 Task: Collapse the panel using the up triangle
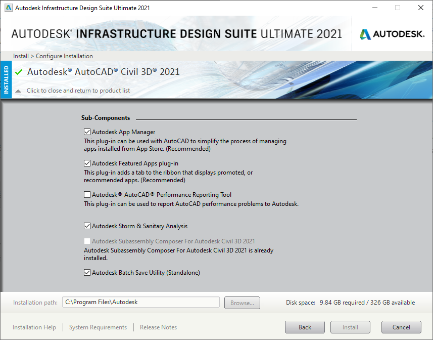18,91
